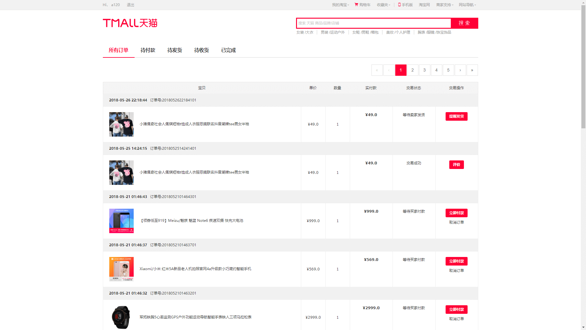
Task: Open T-shirt thumbnail in order 2018052514241401
Action: pos(121,173)
